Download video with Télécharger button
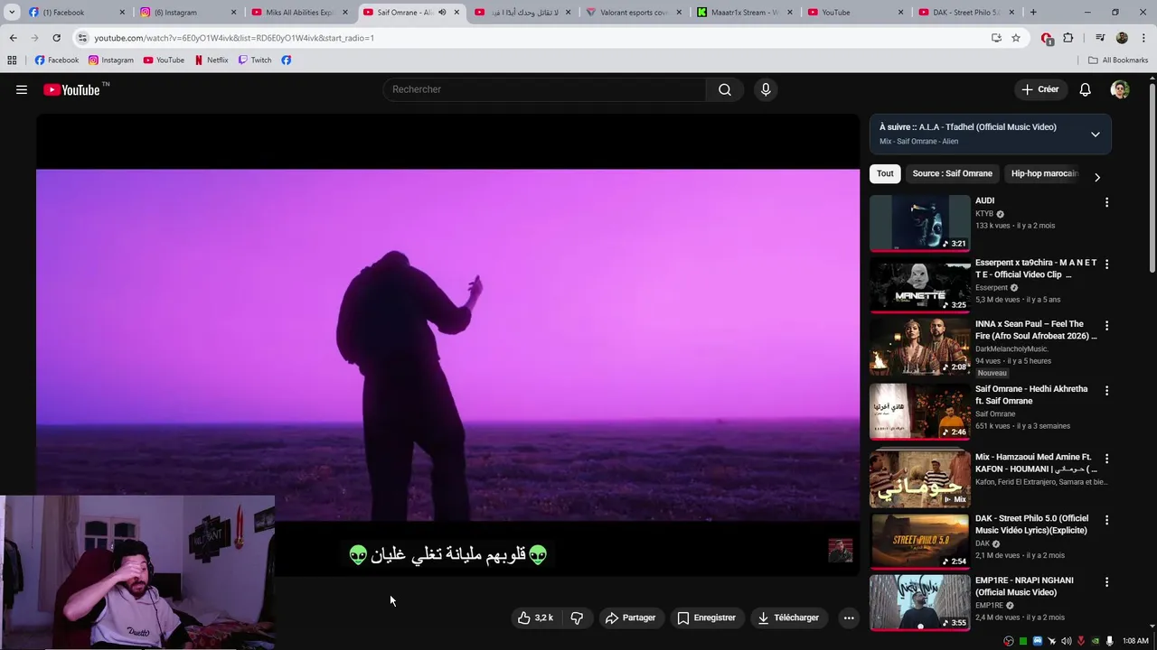Screen dimensions: 1157x650 pyautogui.click(x=788, y=617)
